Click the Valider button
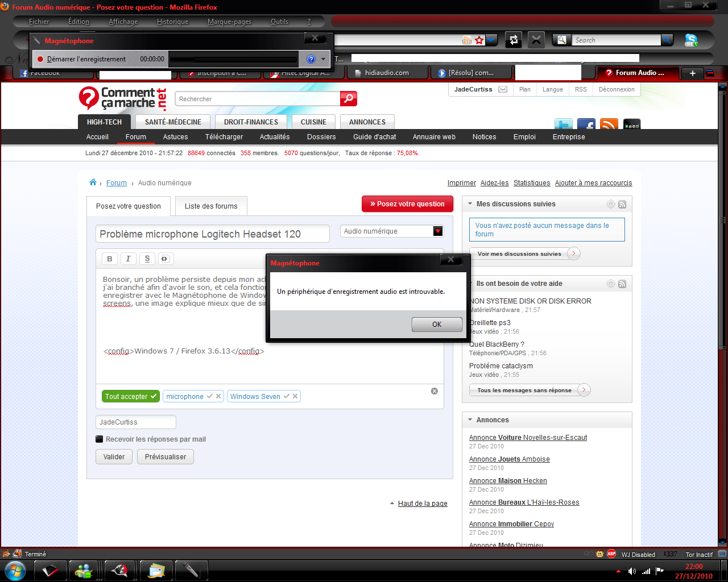This screenshot has width=728, height=582. (x=114, y=456)
